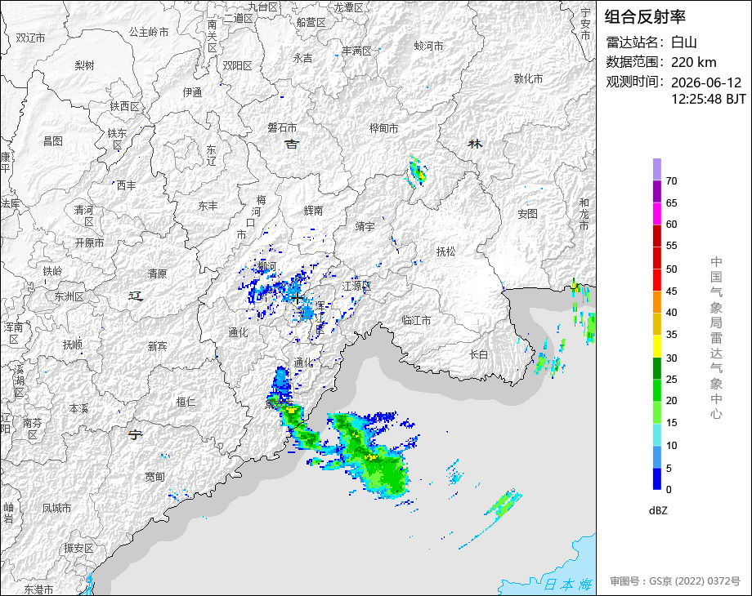752x596 pixels.
Task: Pick the 0-5 dBZ dark blue swatch
Action: [657, 478]
